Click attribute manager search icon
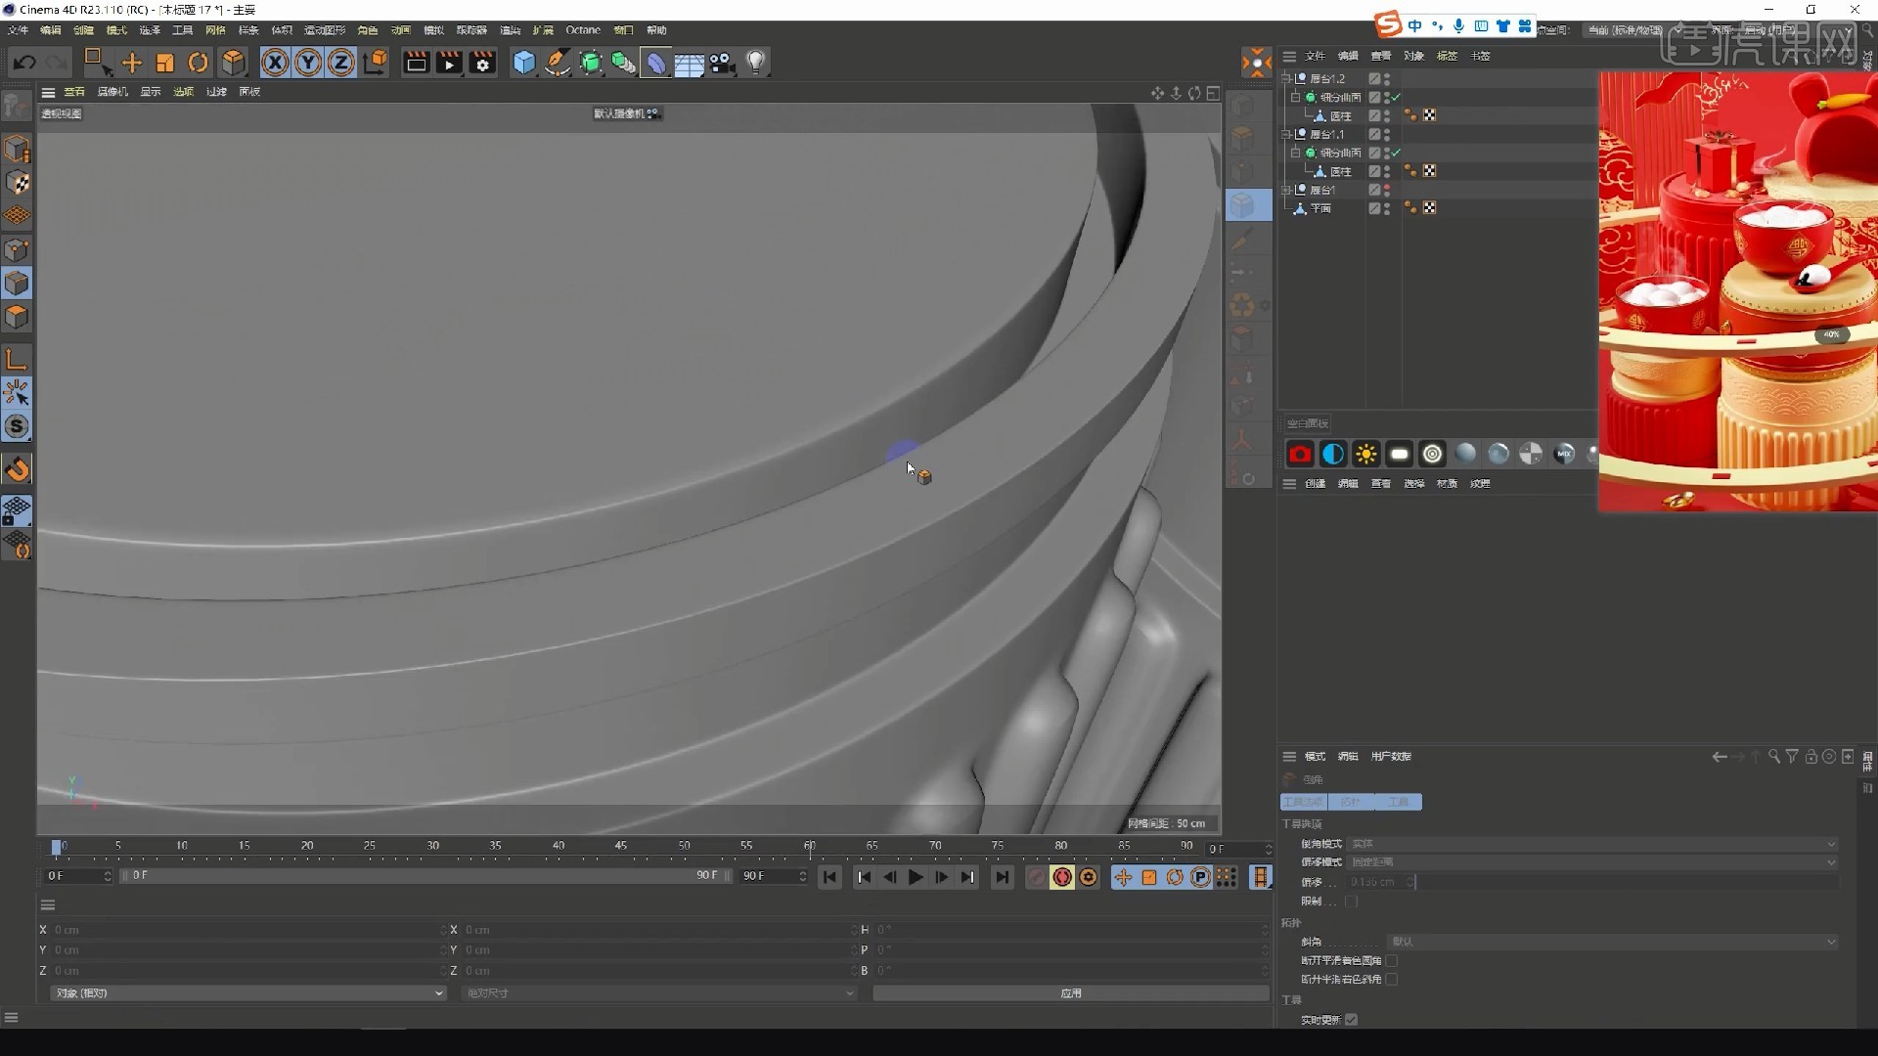The width and height of the screenshot is (1878, 1056). click(x=1773, y=757)
